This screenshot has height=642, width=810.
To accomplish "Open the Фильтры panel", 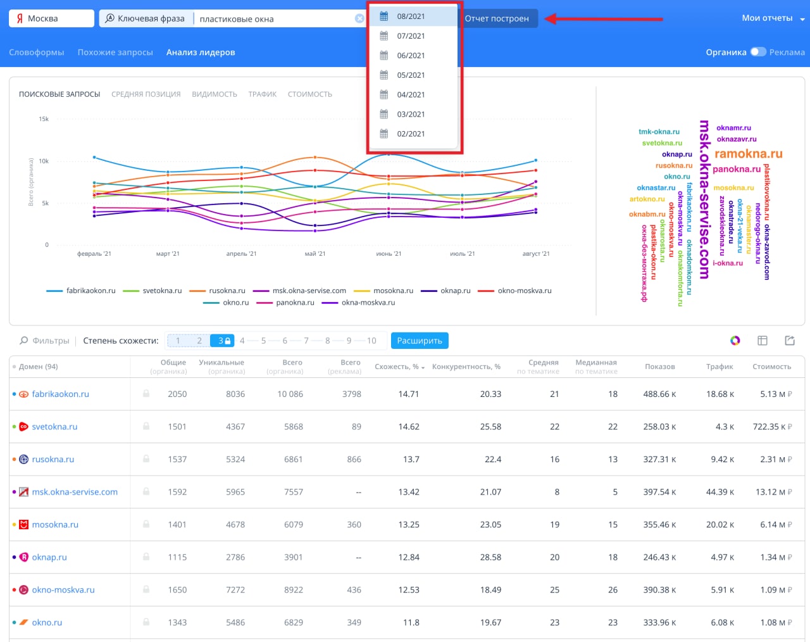I will click(44, 341).
